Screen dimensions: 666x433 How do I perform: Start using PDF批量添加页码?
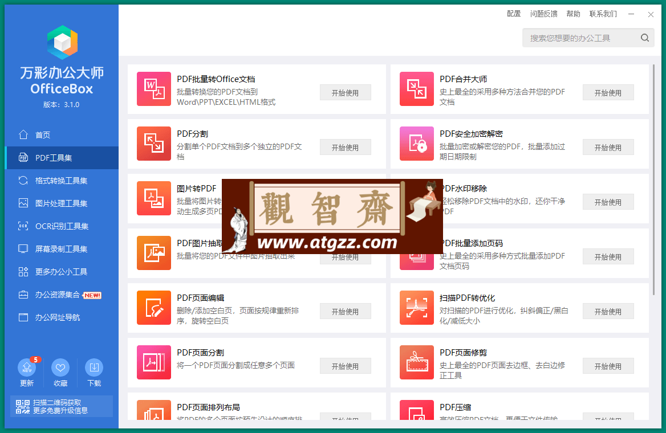[608, 257]
